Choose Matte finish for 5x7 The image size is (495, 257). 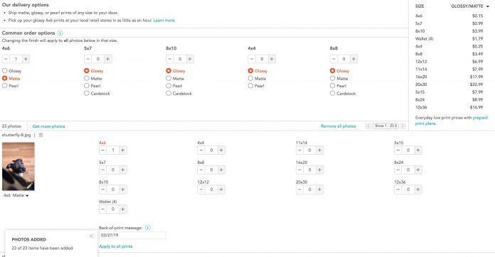point(87,78)
